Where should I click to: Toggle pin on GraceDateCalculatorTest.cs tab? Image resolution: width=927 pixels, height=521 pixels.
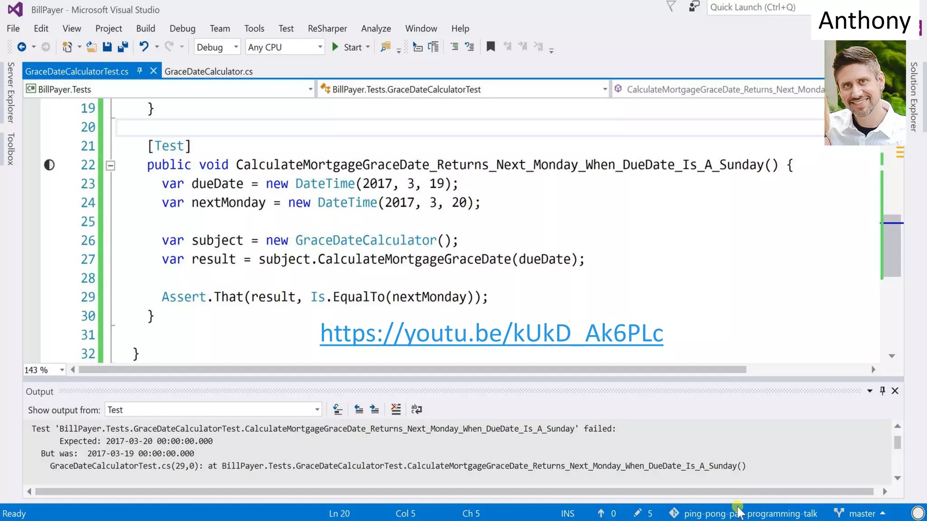(140, 71)
